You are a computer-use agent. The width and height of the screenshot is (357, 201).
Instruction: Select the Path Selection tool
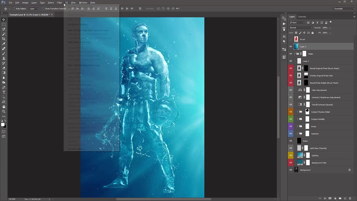pos(4,97)
